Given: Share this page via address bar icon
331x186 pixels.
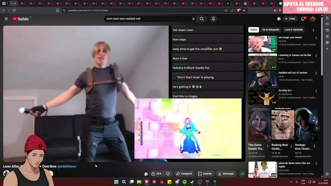Looking at the screenshot, I should (x=232, y=10).
